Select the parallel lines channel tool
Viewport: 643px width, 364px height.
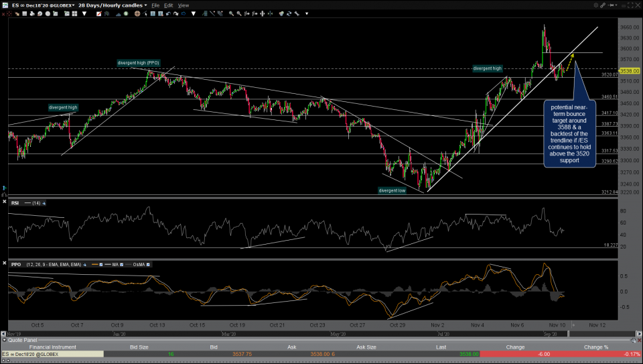220,13
